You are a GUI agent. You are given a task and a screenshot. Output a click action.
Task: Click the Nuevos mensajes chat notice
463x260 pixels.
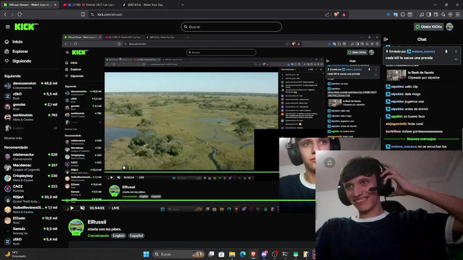(x=421, y=139)
